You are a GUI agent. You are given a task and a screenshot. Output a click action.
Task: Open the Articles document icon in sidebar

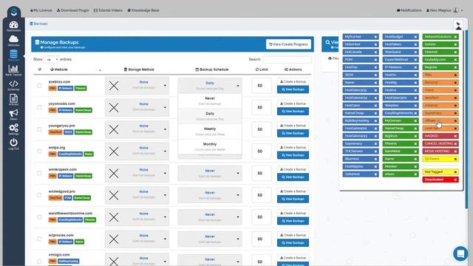tap(13, 100)
